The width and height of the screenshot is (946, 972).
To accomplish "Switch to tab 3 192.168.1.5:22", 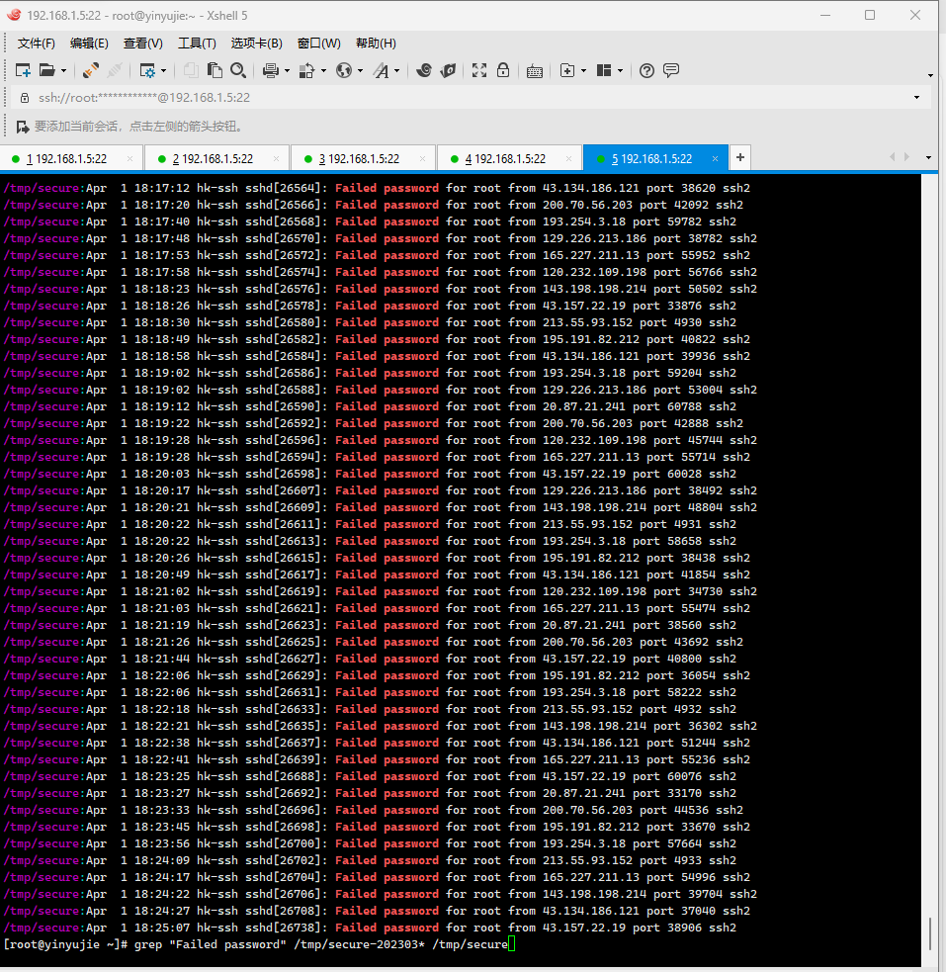I will [364, 158].
